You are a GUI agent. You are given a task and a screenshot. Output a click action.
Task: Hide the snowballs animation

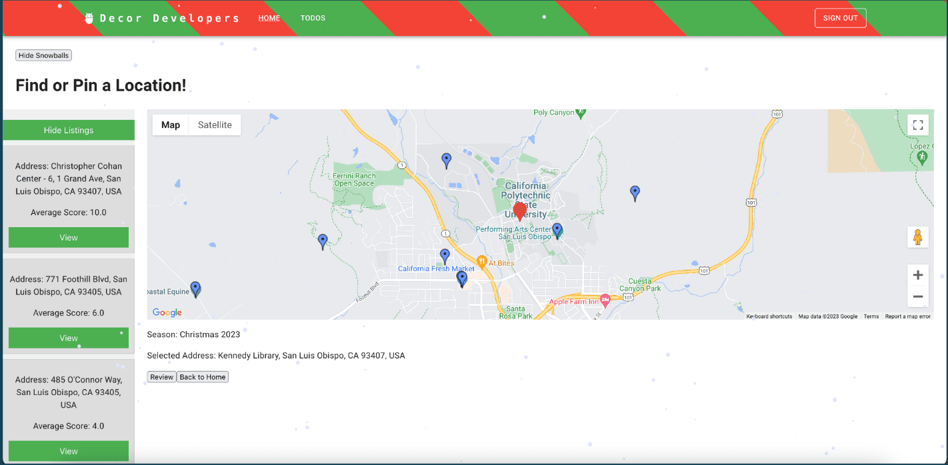pos(43,55)
